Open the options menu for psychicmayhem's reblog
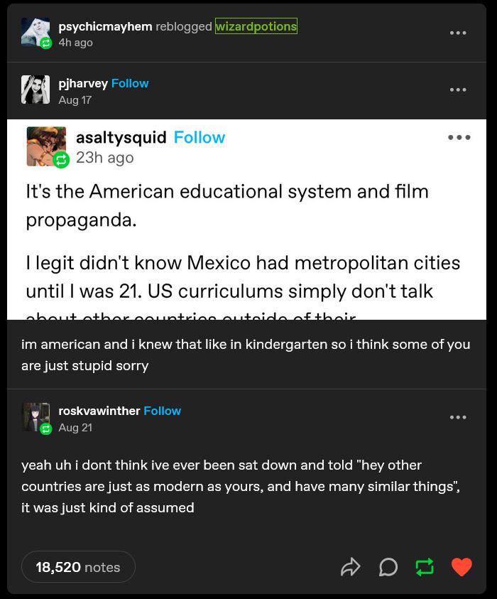This screenshot has width=497, height=599. tap(458, 33)
